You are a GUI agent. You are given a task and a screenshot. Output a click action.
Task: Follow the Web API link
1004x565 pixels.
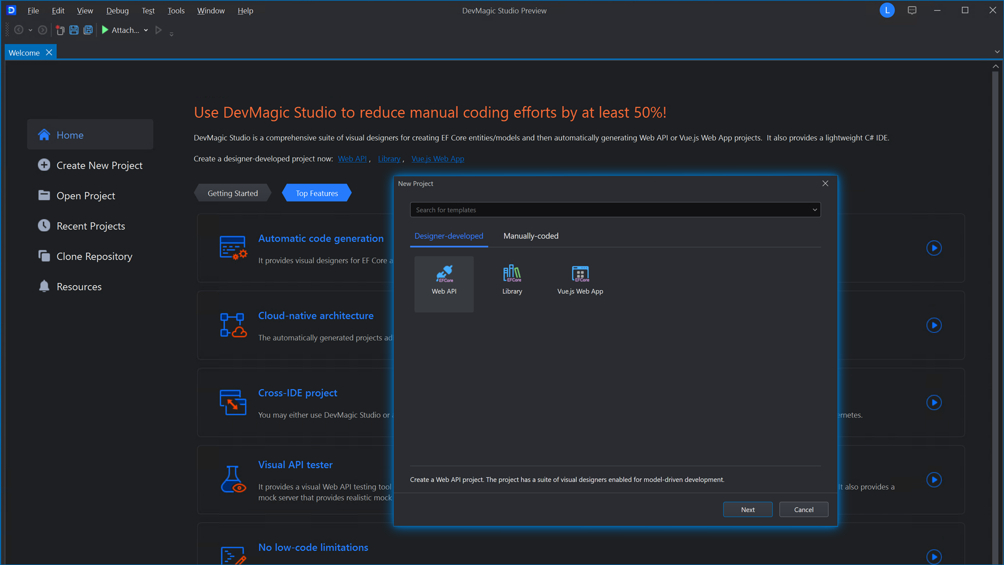[352, 159]
